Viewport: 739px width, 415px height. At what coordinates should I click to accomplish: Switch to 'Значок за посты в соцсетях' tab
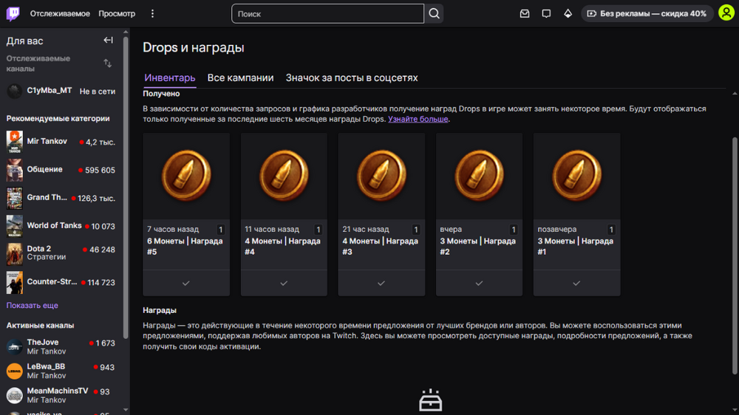[352, 78]
